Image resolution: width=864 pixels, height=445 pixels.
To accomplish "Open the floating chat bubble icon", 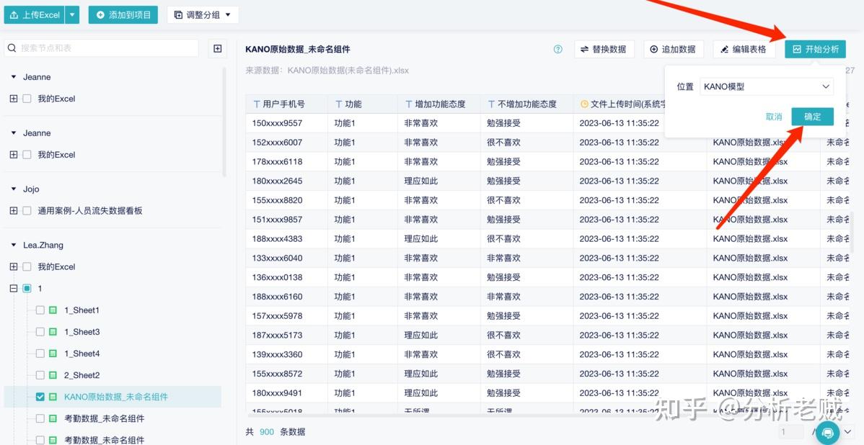I will click(x=828, y=433).
